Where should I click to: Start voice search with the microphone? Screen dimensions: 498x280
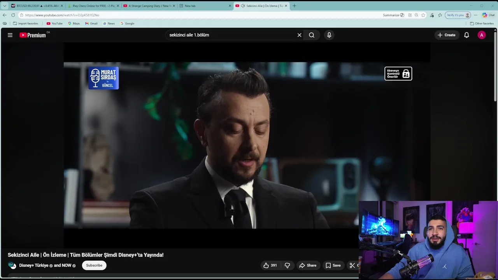click(x=329, y=35)
